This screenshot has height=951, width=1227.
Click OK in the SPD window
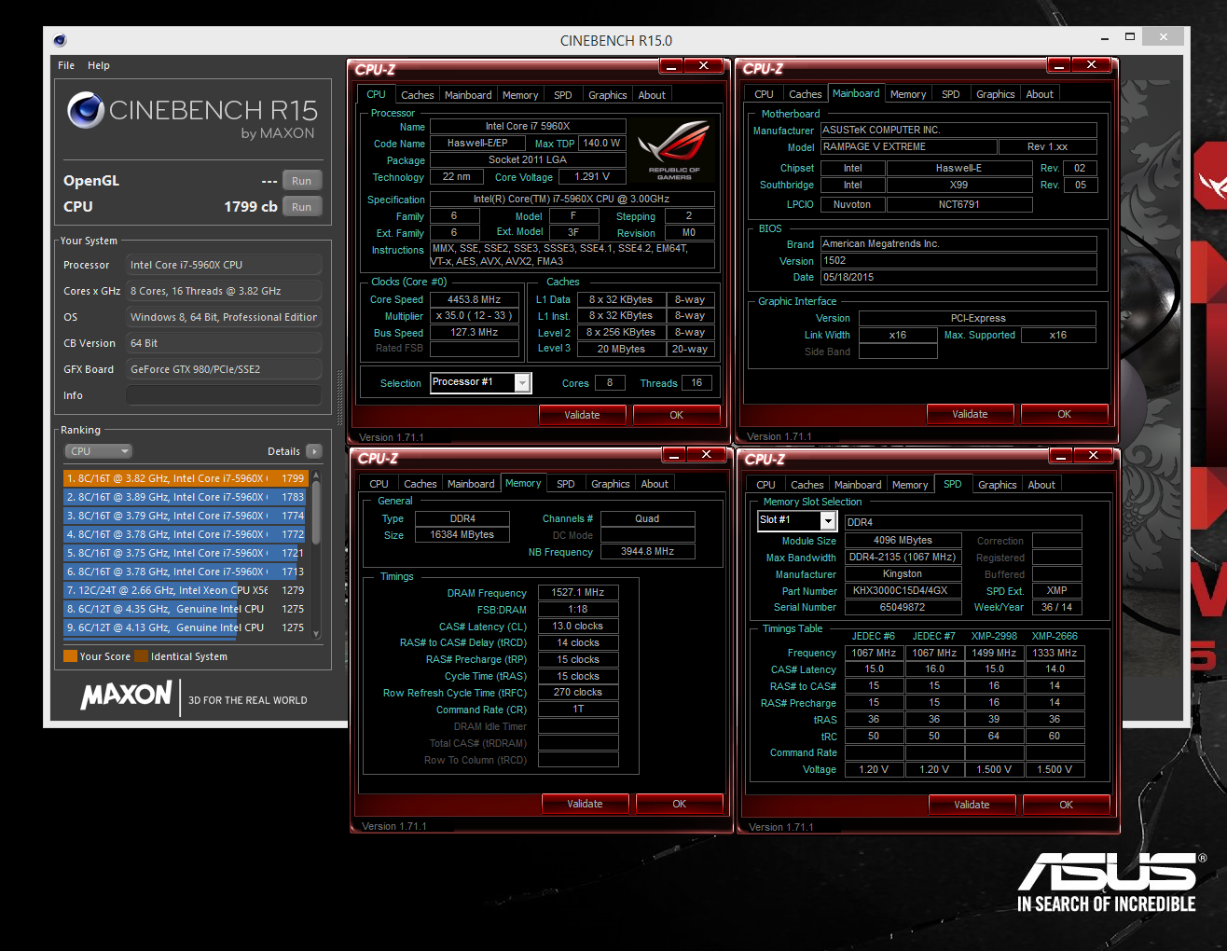(1067, 805)
